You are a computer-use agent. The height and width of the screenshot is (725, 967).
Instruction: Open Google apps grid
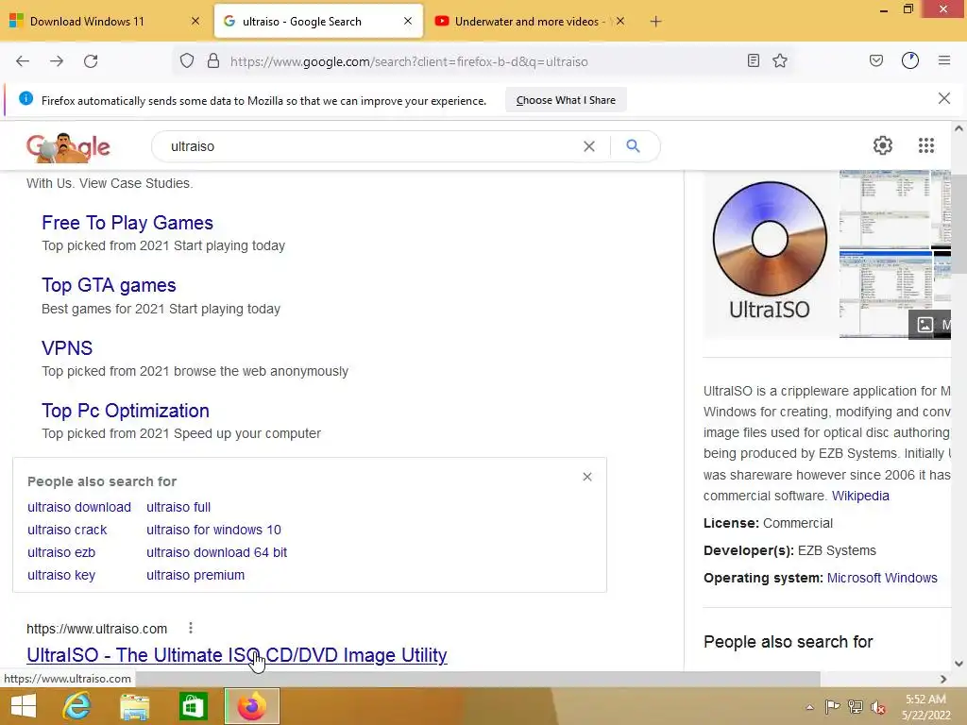pyautogui.click(x=926, y=145)
